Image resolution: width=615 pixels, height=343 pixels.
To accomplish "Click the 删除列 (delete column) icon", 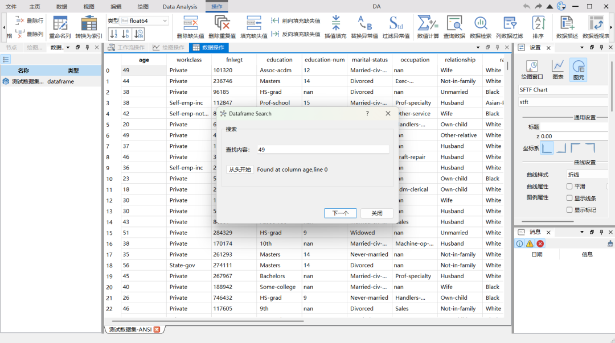I will [x=19, y=34].
